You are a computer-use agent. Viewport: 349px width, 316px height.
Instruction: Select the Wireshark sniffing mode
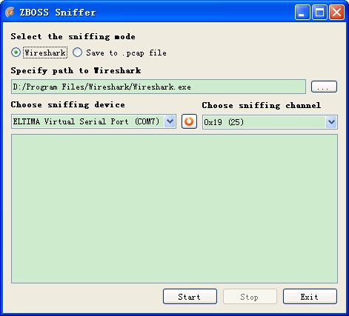point(16,53)
